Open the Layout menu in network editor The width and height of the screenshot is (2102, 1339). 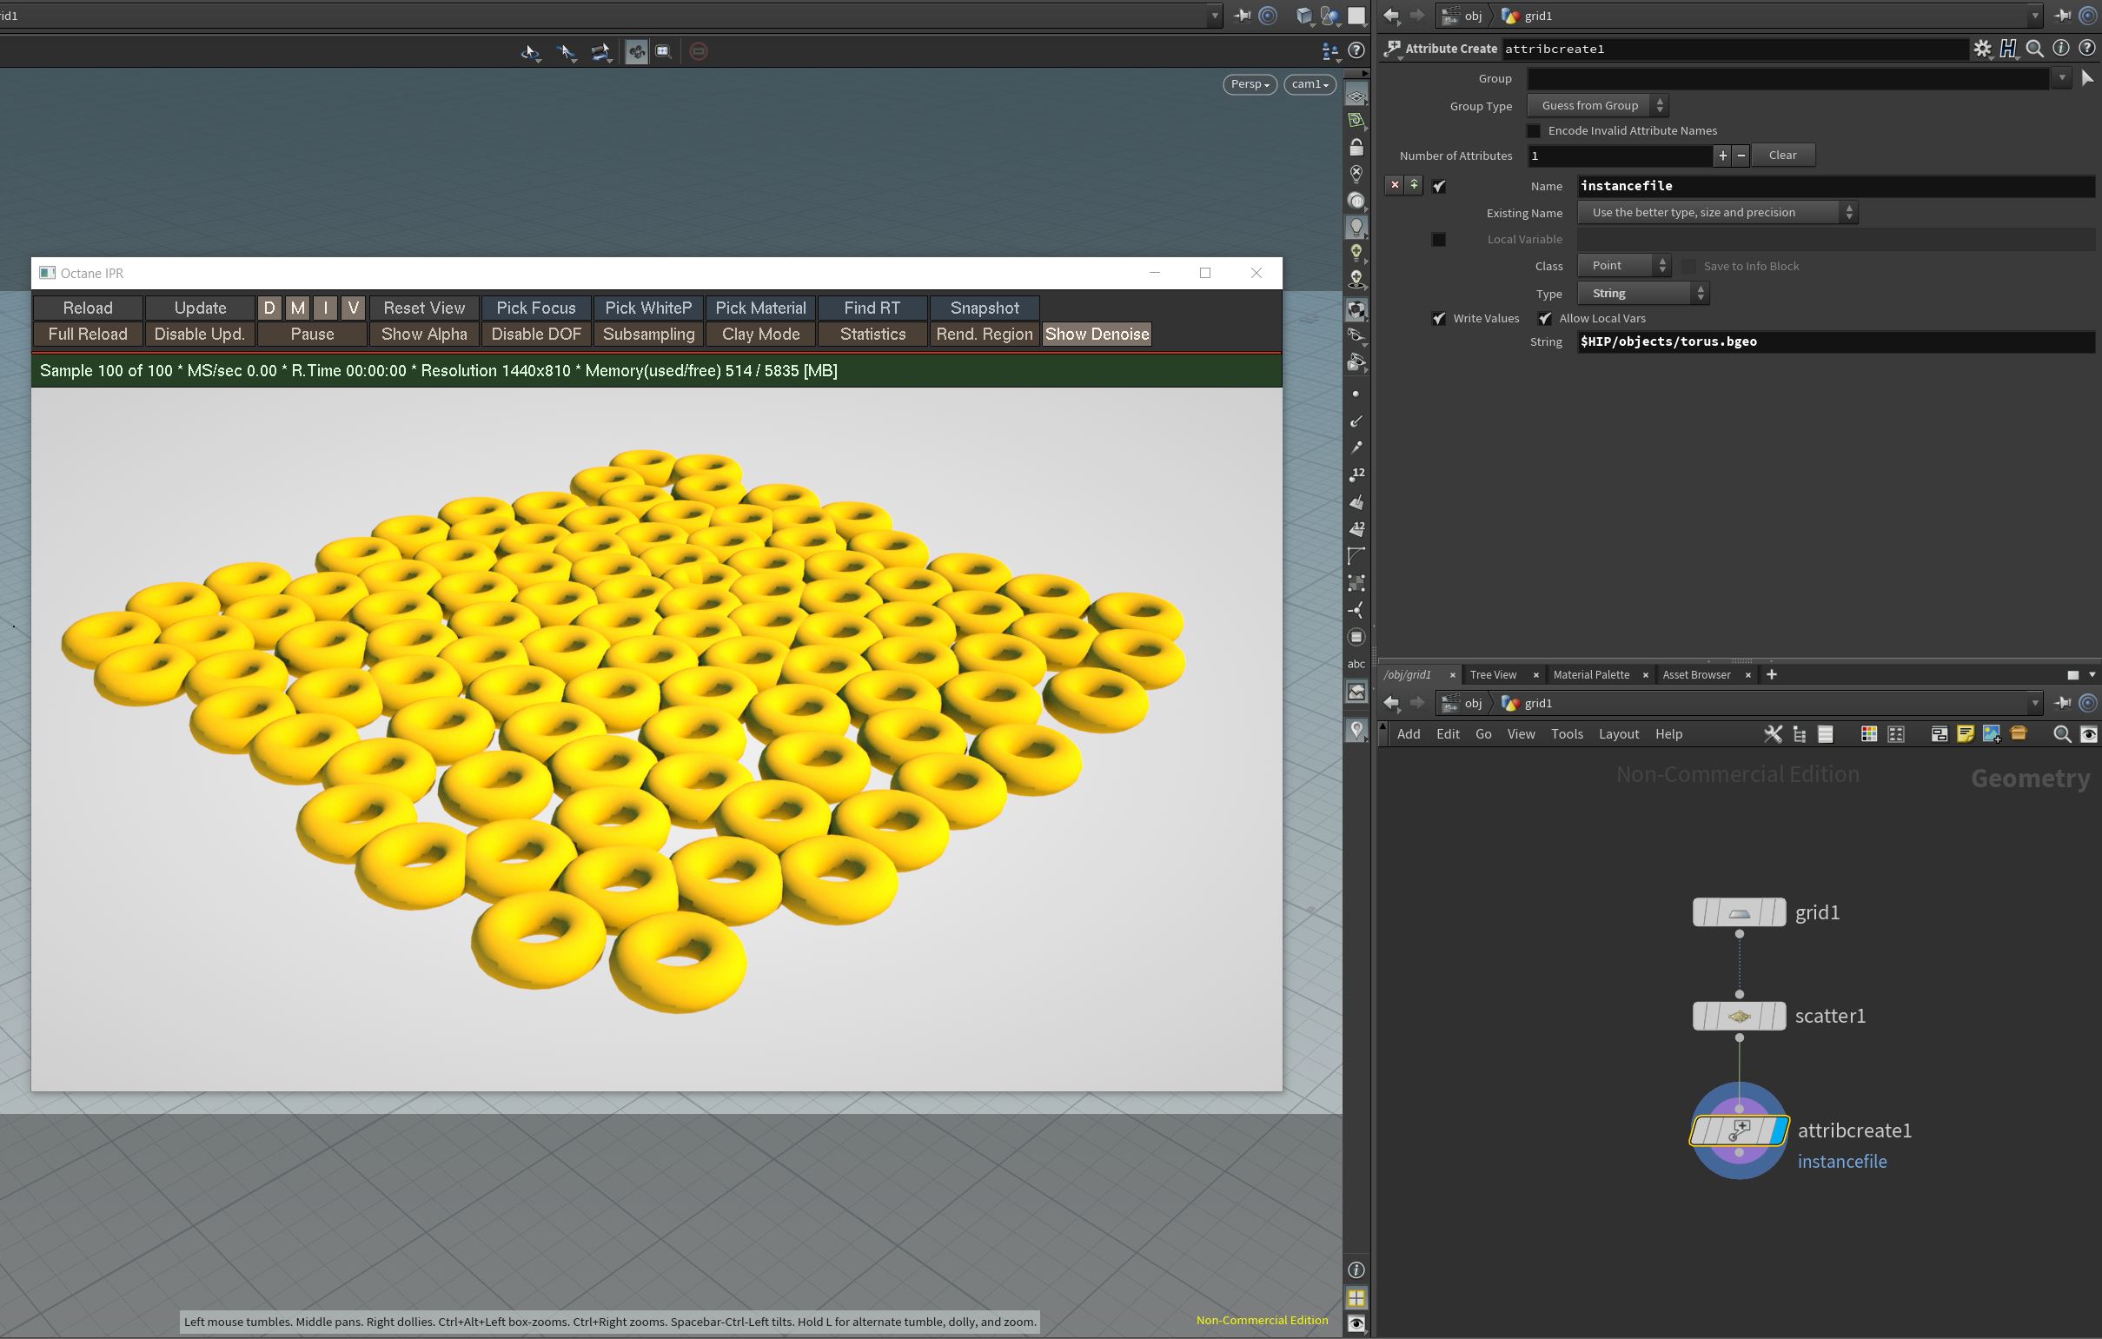(x=1617, y=734)
